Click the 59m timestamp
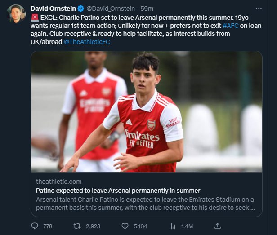 (x=146, y=9)
